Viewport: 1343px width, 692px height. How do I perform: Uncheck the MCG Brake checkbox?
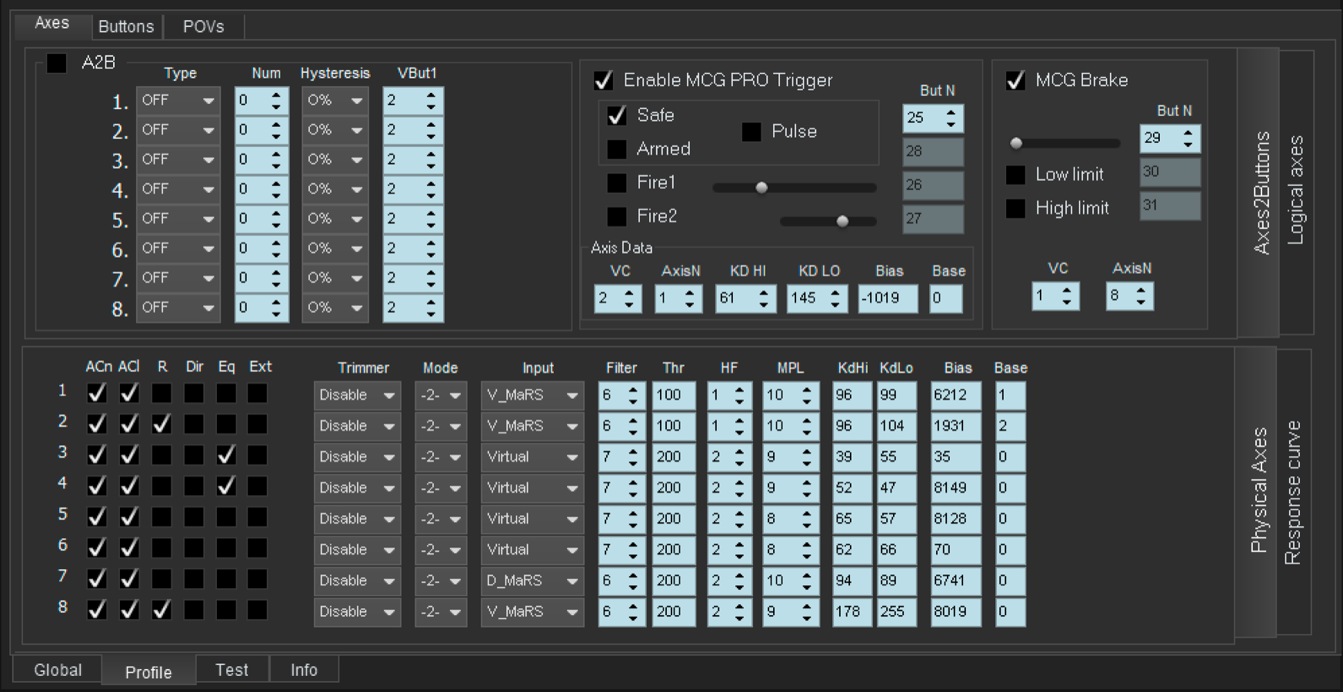[x=1015, y=80]
